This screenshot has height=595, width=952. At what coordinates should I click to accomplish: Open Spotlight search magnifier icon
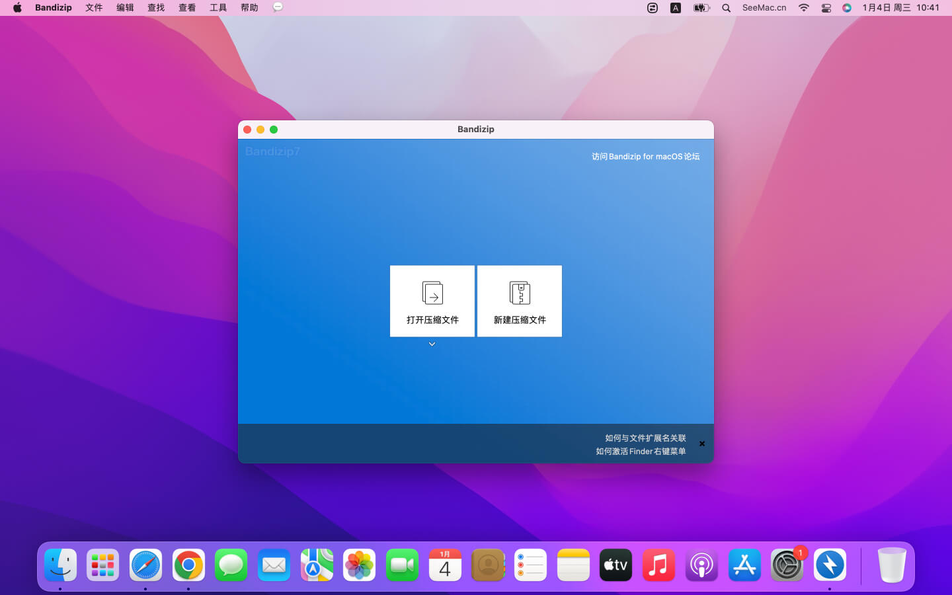tap(726, 8)
